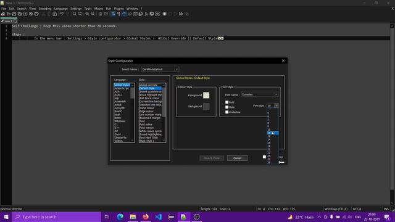Viewport: 395px width, 222px height.
Task: Open Firefox from the taskbar
Action: click(x=146, y=216)
